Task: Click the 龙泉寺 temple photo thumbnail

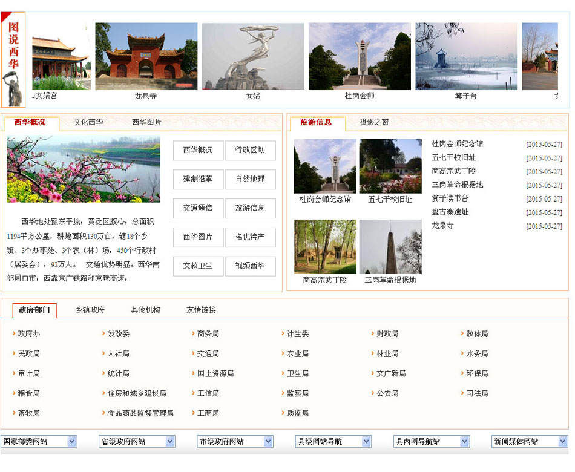Action: [x=146, y=56]
